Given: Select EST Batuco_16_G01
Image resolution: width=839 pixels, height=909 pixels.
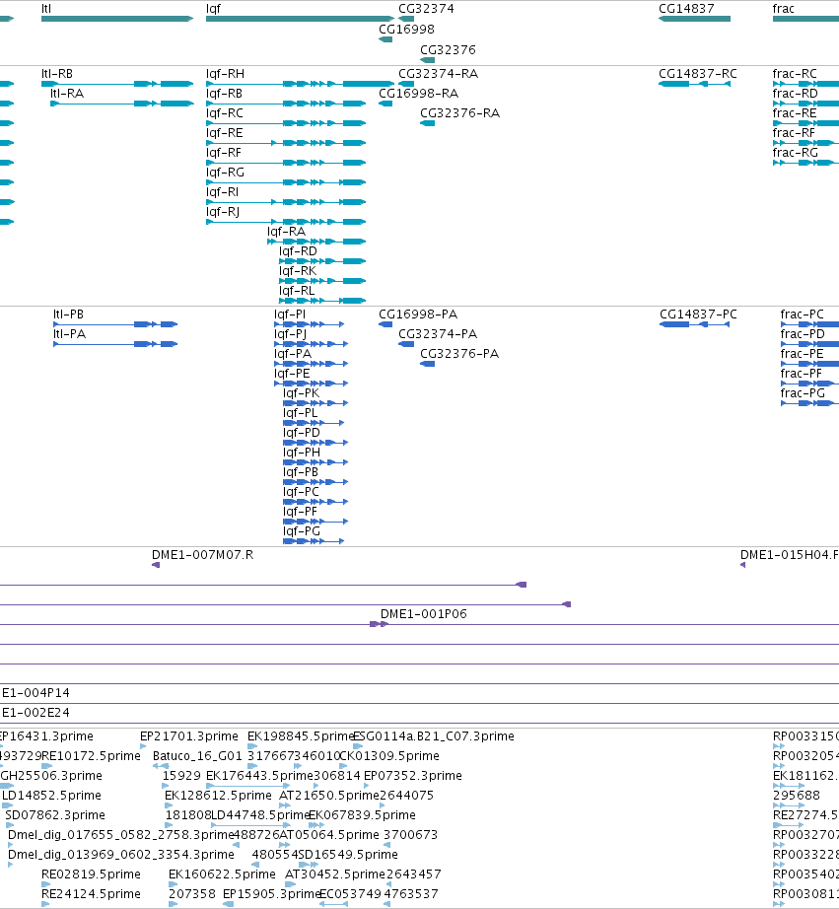Looking at the screenshot, I should (x=197, y=756).
